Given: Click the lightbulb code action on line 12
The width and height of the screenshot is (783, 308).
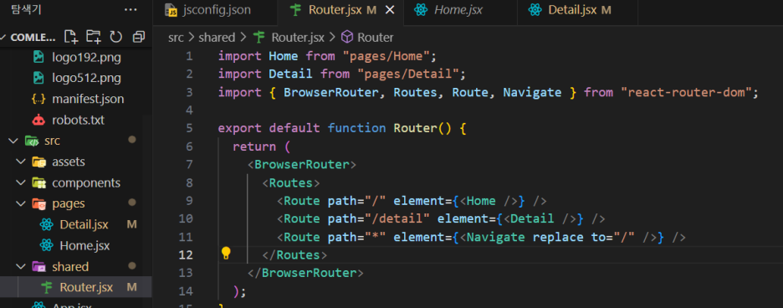Looking at the screenshot, I should click(226, 253).
